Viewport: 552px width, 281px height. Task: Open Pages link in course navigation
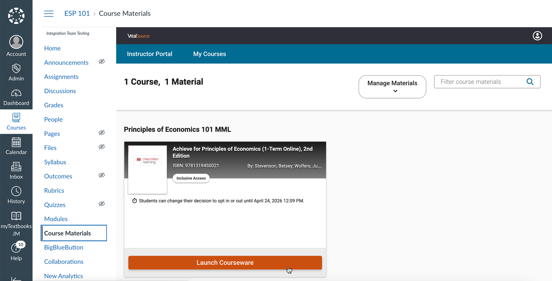[x=52, y=134]
